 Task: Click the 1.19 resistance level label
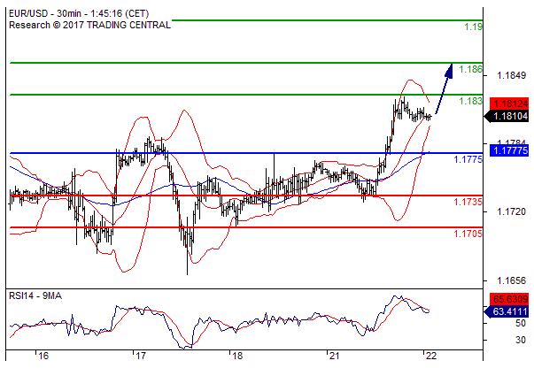[474, 27]
